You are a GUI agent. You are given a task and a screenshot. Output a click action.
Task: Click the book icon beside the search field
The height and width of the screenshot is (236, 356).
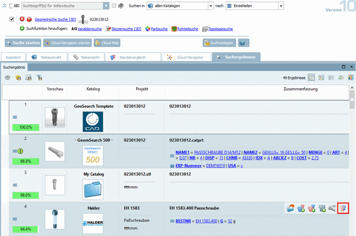[x=121, y=6]
